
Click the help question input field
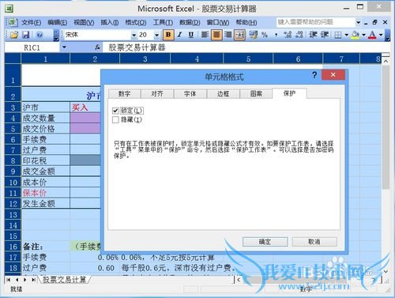click(315, 22)
